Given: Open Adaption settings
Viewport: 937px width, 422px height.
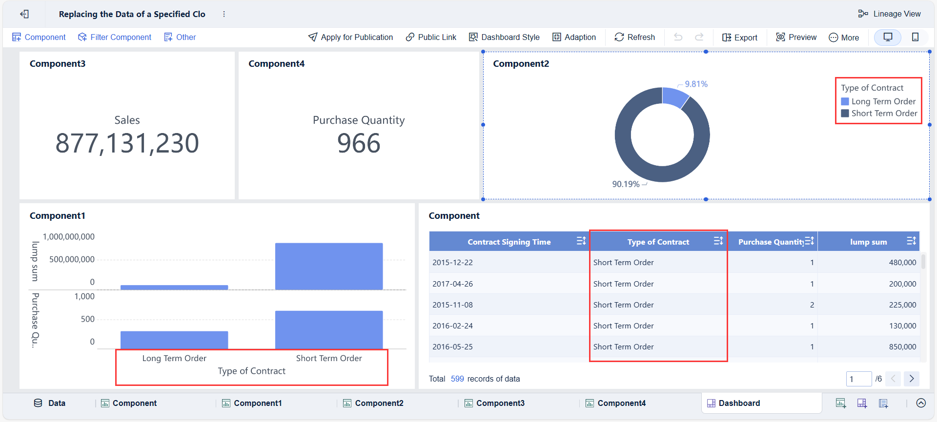Looking at the screenshot, I should tap(574, 37).
